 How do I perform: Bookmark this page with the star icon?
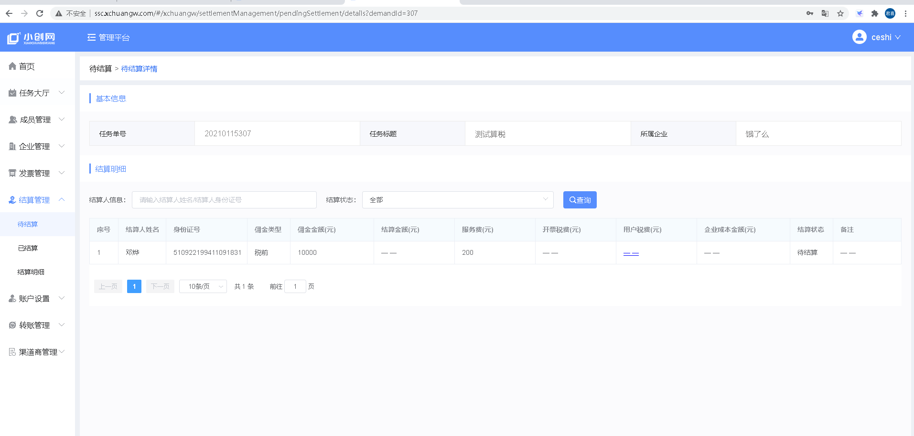[840, 13]
